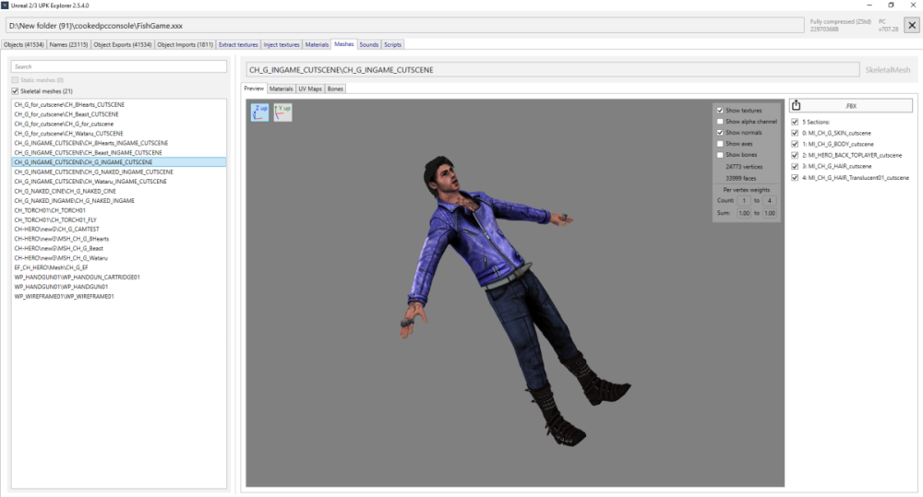Screen dimensions: 923x497
Task: Switch to Extract textures tab
Action: (238, 44)
